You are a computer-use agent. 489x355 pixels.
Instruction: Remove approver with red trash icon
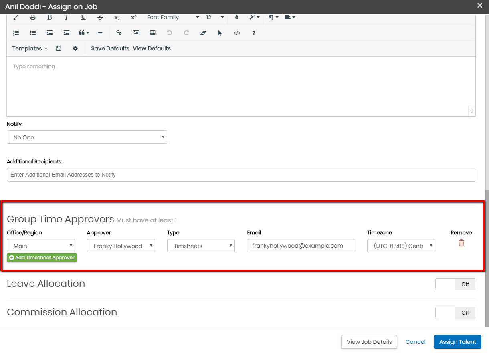pos(461,243)
